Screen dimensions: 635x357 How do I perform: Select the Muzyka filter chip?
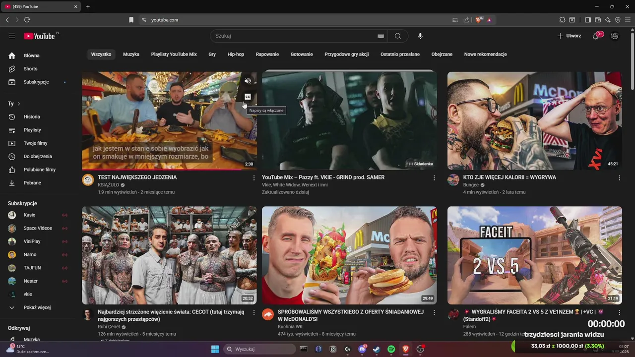(131, 54)
